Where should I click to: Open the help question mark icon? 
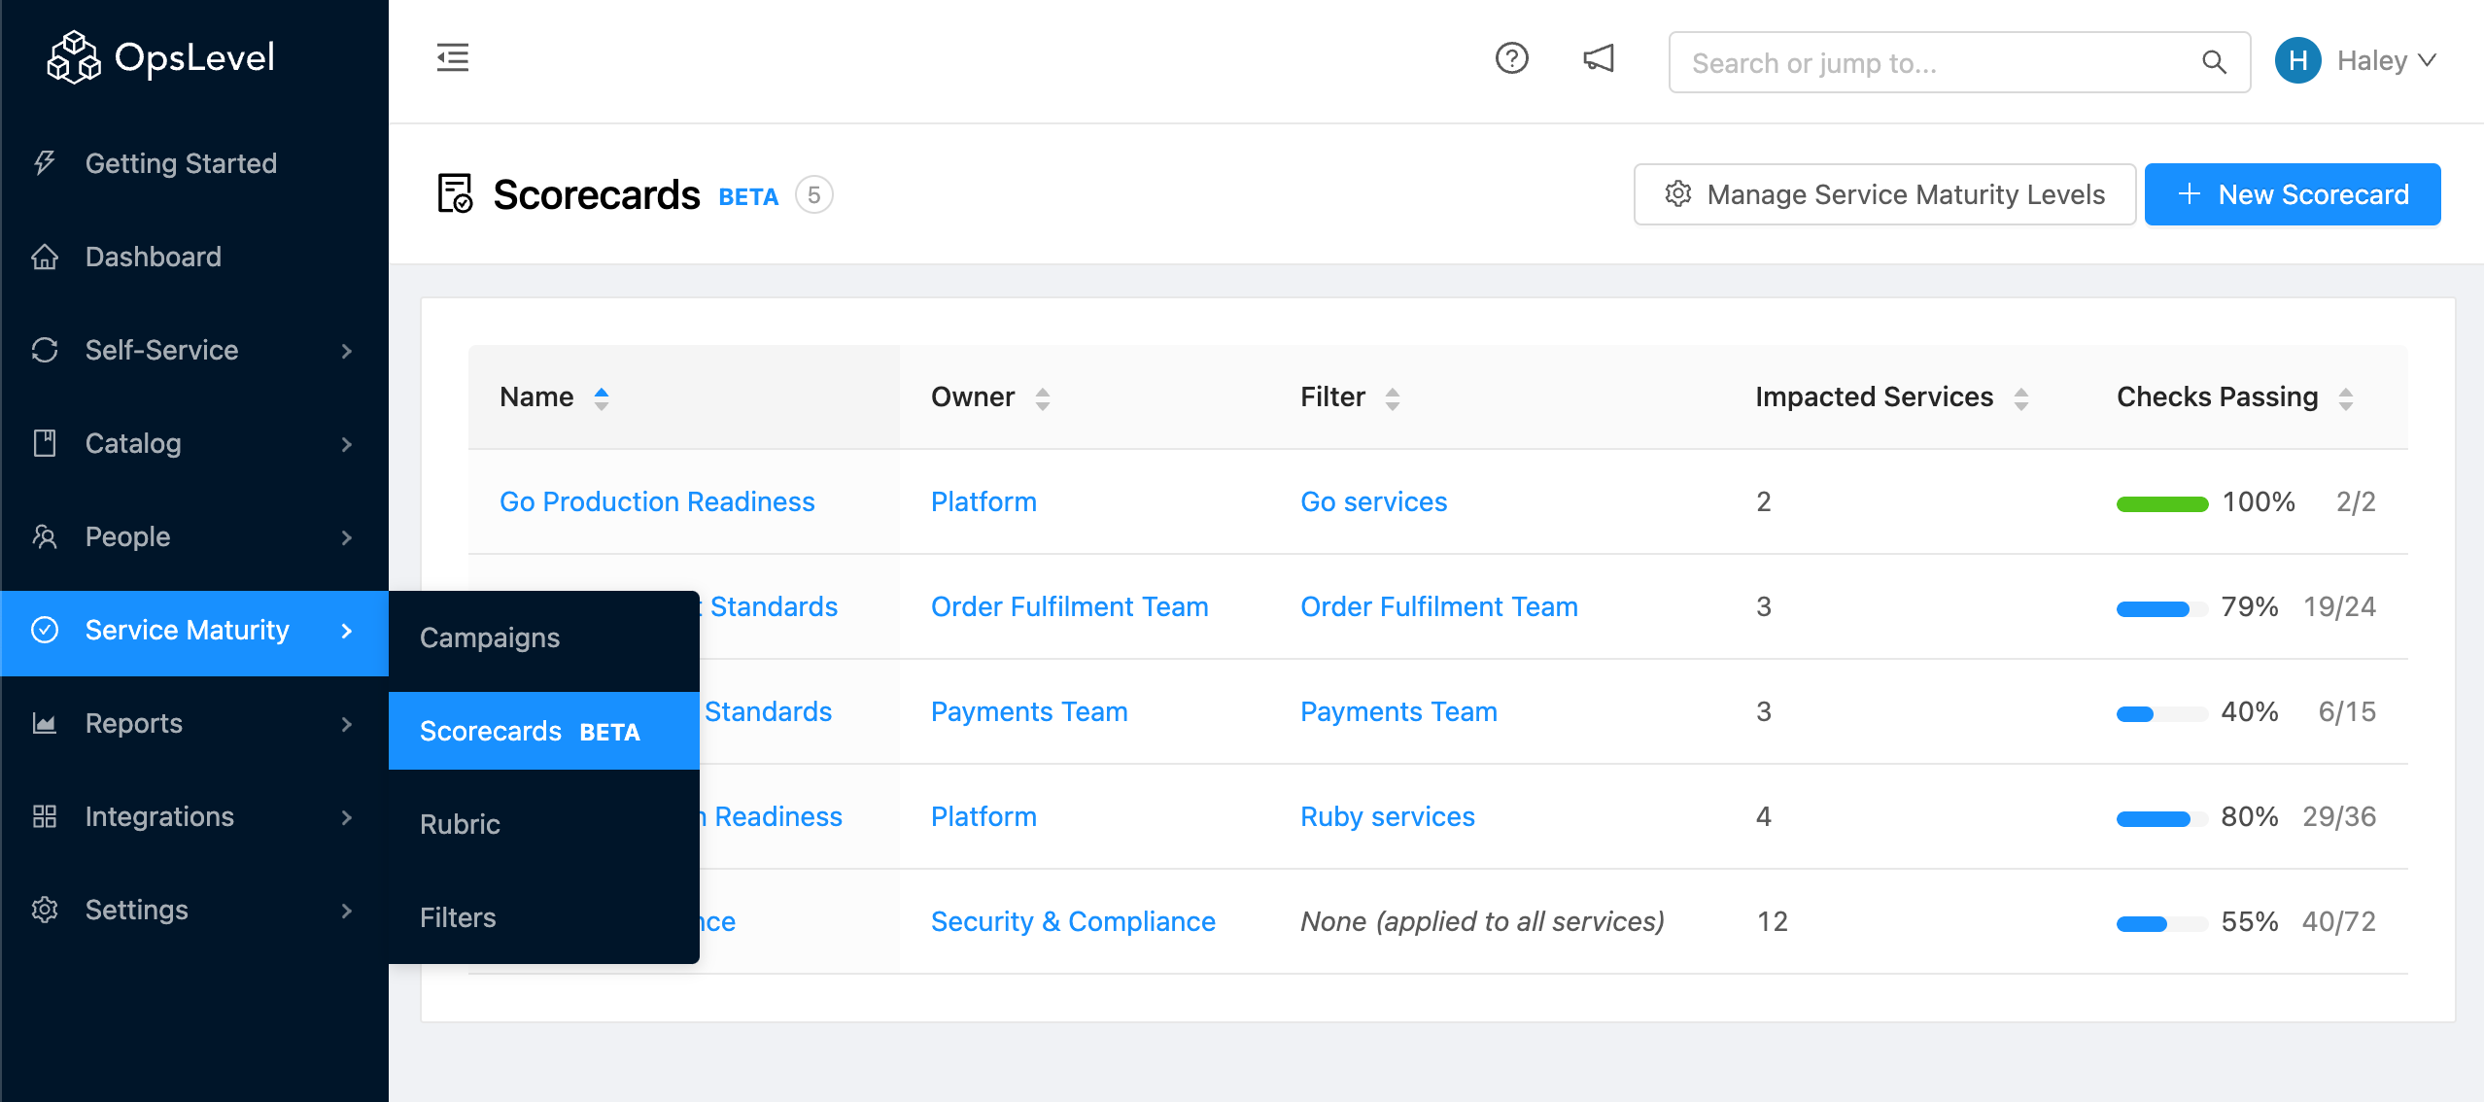1511,59
